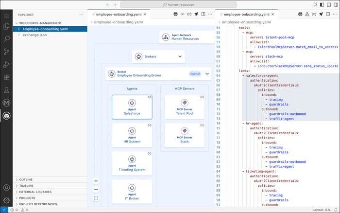
Task: Open the Source Control view
Action: click(x=6, y=52)
